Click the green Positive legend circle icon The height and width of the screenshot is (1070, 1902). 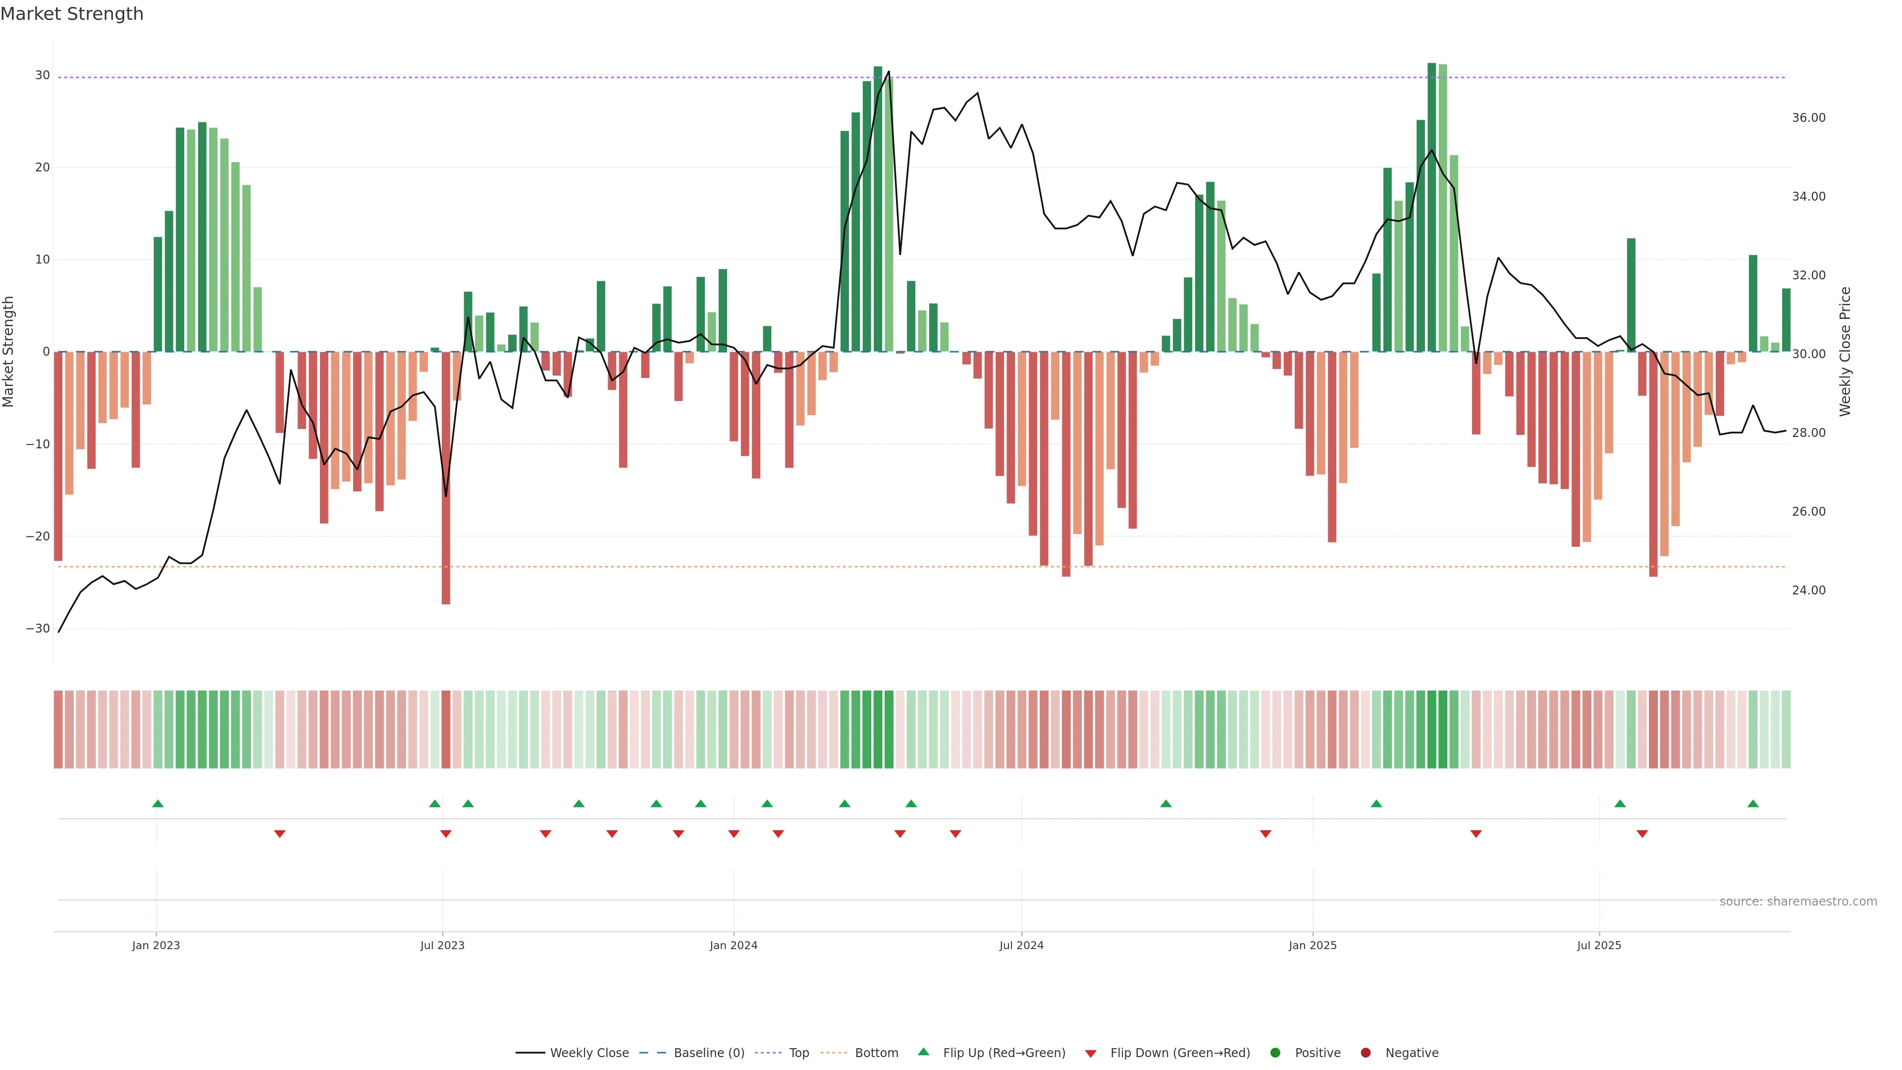point(1275,1052)
